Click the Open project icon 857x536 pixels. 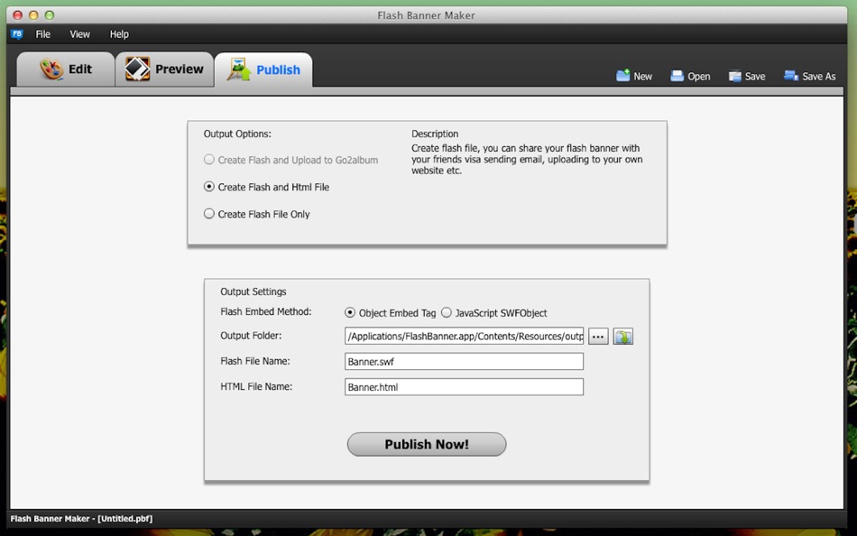coord(677,76)
